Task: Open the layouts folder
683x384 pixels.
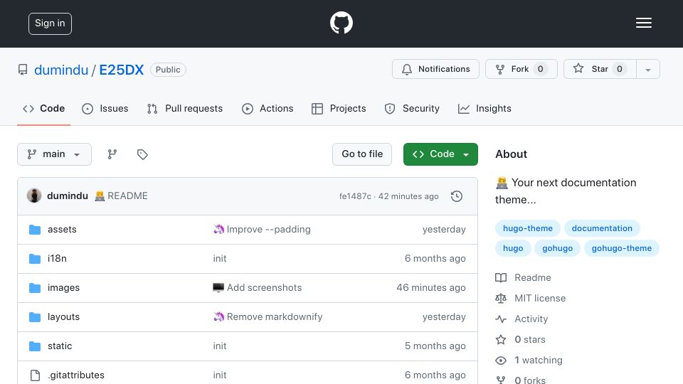Action: click(63, 317)
